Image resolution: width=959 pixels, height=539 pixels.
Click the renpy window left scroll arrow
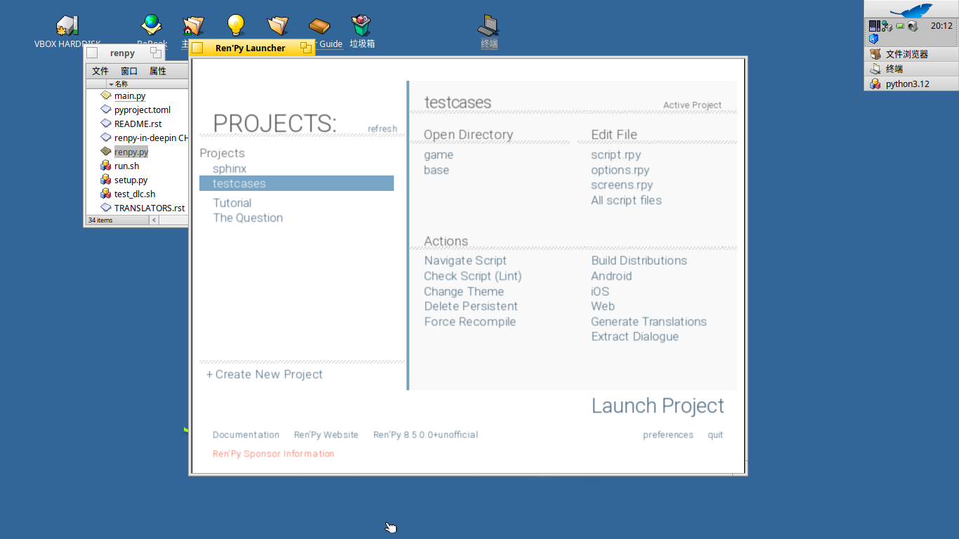(154, 220)
